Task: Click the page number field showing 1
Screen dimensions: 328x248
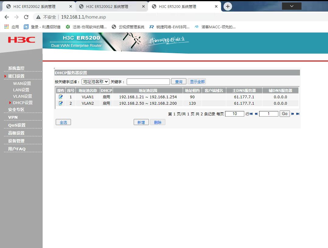Action: [x=269, y=114]
